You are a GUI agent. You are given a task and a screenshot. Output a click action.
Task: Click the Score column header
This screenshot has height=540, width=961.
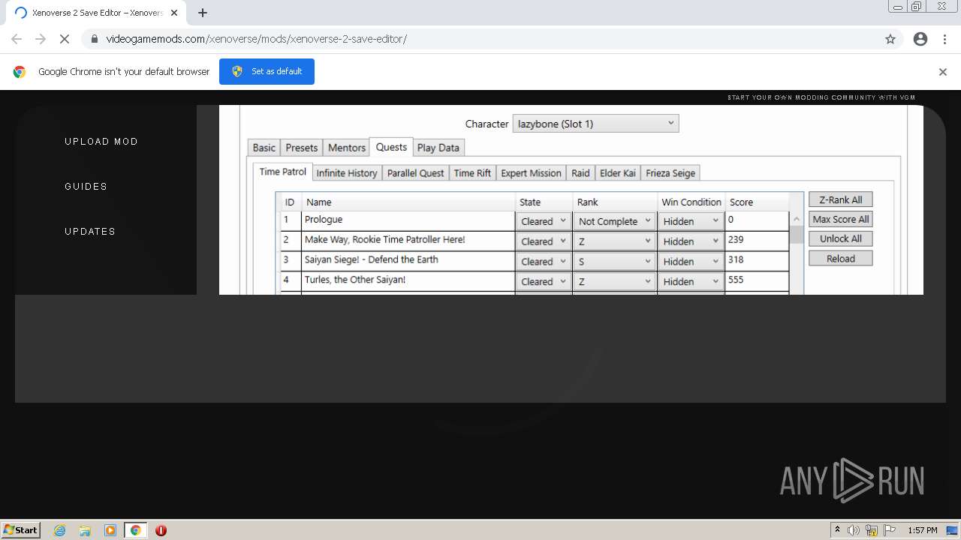757,202
